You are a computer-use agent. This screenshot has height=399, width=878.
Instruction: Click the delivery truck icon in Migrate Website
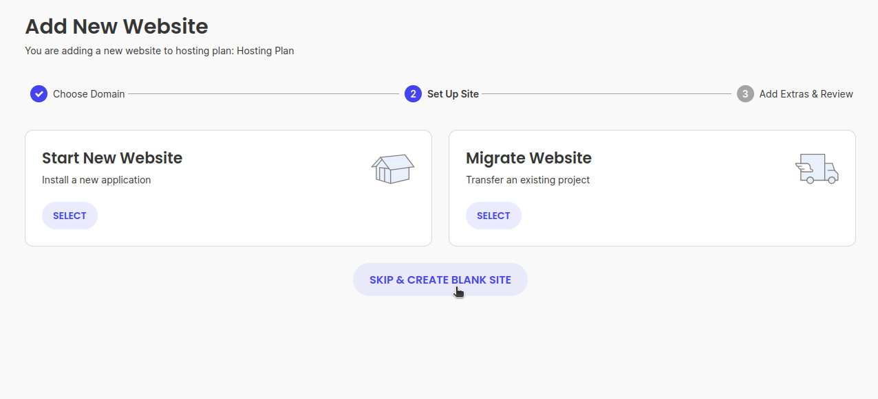pyautogui.click(x=817, y=168)
